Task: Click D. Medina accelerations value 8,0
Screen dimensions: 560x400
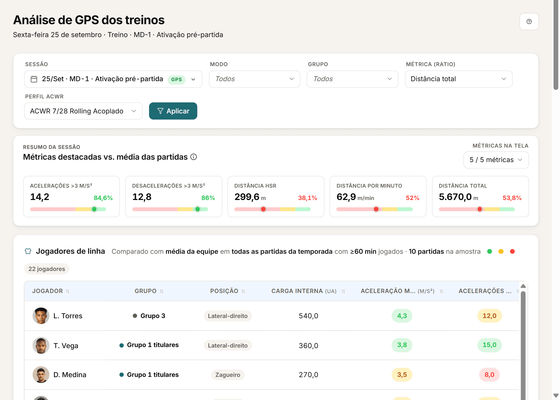Action: [489, 374]
